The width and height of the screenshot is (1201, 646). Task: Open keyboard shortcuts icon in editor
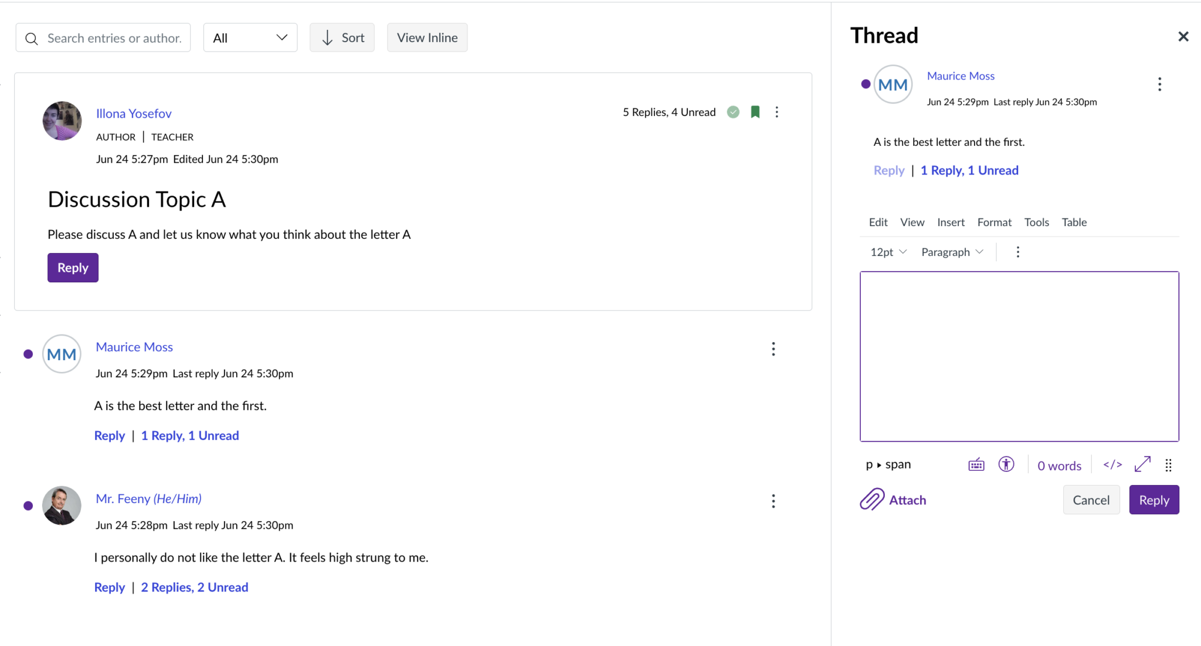(x=976, y=465)
